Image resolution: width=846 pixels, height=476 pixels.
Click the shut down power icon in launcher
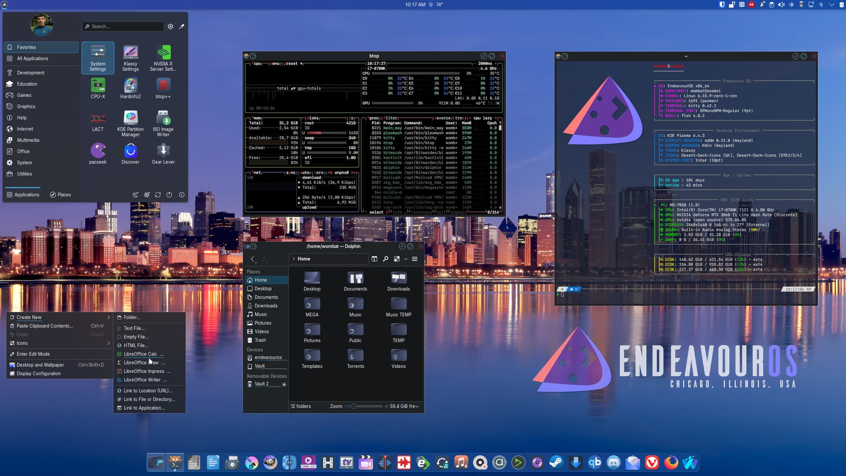click(169, 194)
